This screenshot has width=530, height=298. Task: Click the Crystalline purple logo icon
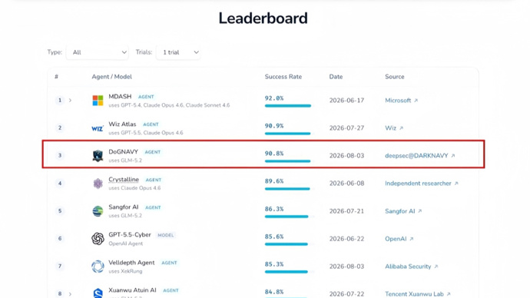(98, 184)
